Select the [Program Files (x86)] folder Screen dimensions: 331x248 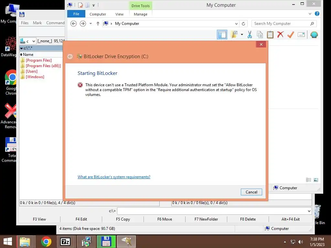pyautogui.click(x=43, y=66)
